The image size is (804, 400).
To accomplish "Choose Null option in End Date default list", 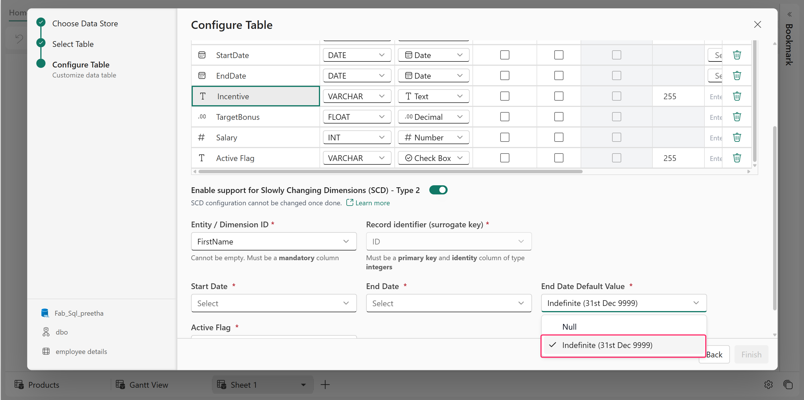I will coord(569,327).
